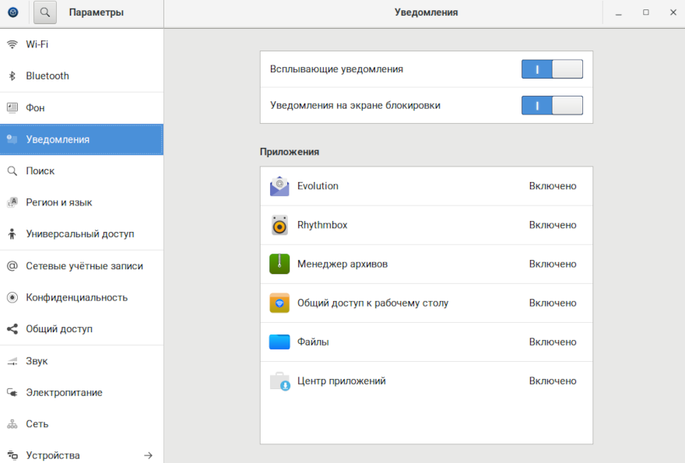Maximize the Параметры window
685x463 pixels.
[x=645, y=12]
